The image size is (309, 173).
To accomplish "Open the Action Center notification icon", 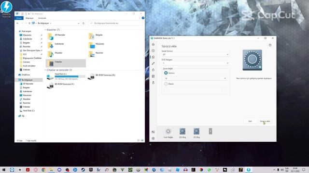I will coord(304,170).
